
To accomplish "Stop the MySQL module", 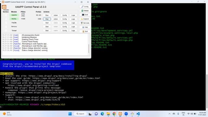I will click(x=47, y=19).
